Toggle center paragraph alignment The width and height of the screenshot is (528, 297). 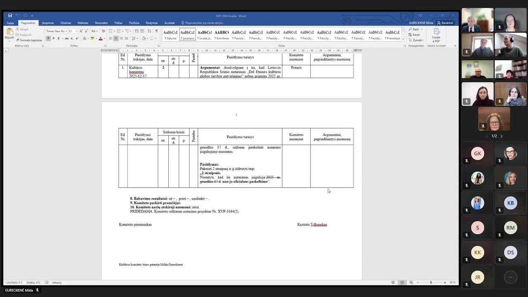point(116,38)
